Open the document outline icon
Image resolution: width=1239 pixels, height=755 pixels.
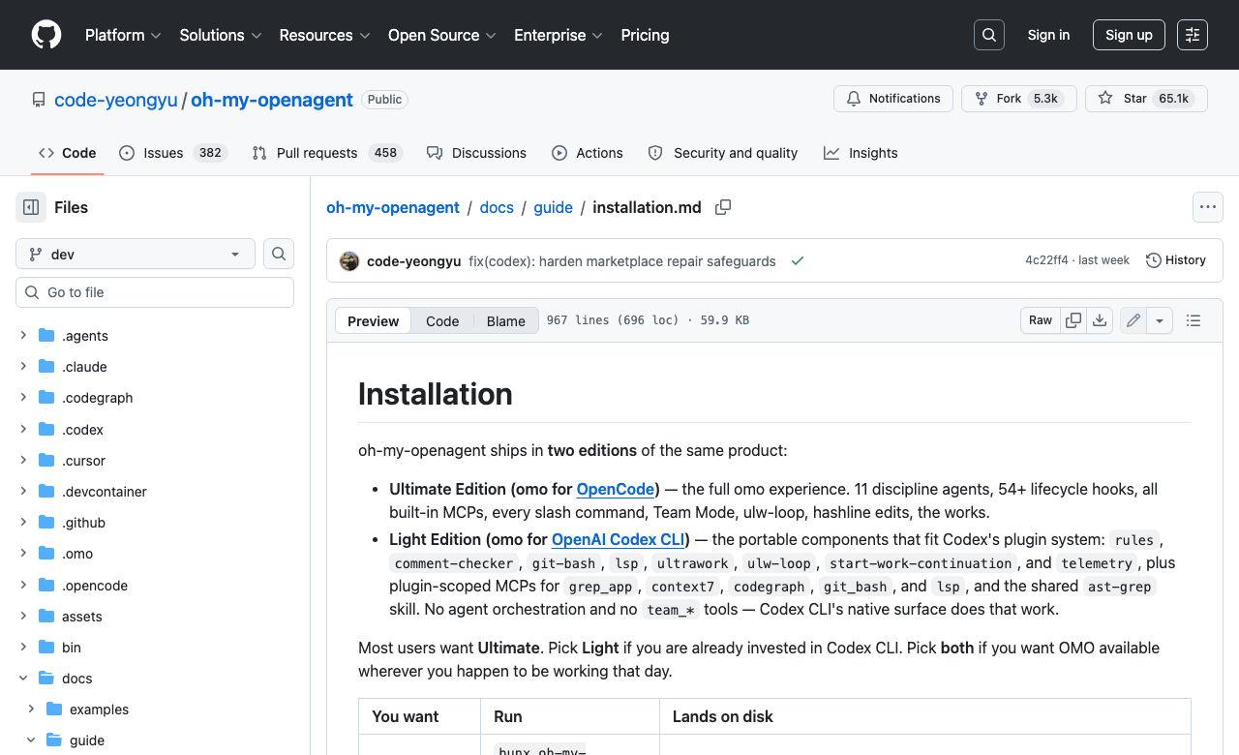pos(1194,320)
